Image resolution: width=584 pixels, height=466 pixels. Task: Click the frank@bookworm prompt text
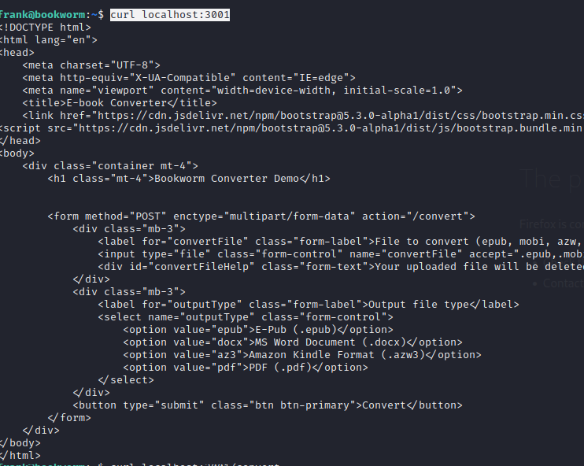pos(43,15)
